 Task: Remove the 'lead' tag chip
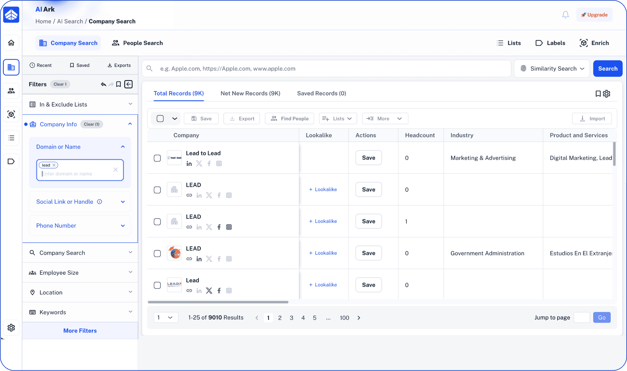coord(54,165)
